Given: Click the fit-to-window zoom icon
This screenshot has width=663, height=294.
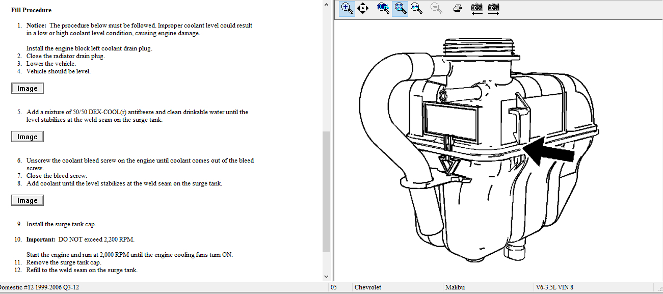Looking at the screenshot, I should [x=400, y=8].
